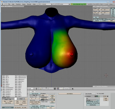Delete the SR:2-Model screen with X
The width and height of the screenshot is (115, 109).
[52, 4]
